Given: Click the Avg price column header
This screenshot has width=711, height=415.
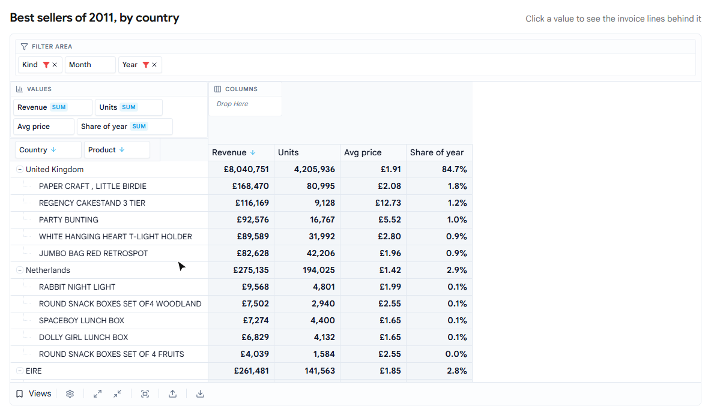Looking at the screenshot, I should tap(373, 153).
